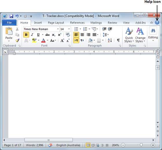
Task: Switch to the Mailings tab
Action: tap(96, 23)
